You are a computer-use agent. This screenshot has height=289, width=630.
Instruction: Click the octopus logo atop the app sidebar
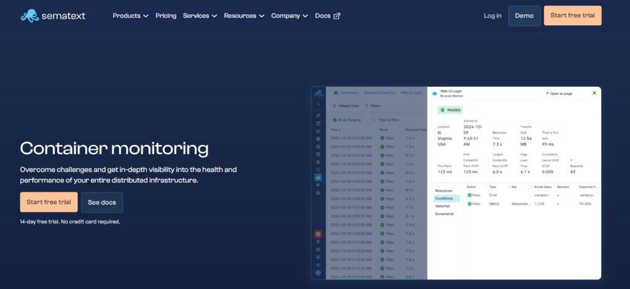click(x=318, y=93)
